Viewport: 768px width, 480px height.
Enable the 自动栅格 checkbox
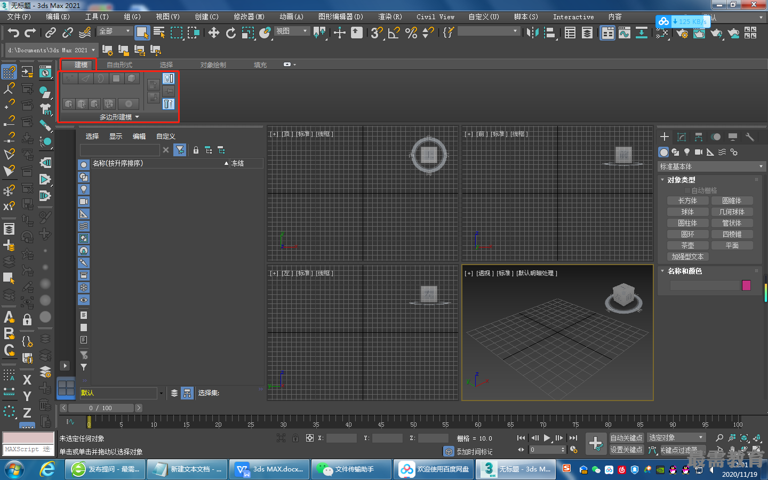pyautogui.click(x=687, y=190)
